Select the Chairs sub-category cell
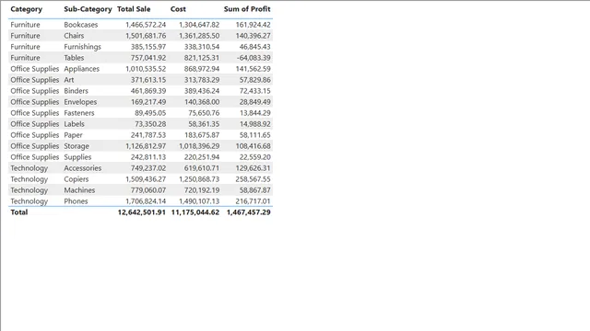Image resolution: width=590 pixels, height=331 pixels. pos(74,36)
